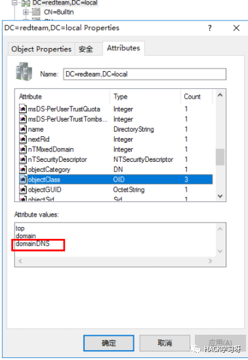
Task: Click attribute list scroll down arrow
Action: (x=220, y=196)
